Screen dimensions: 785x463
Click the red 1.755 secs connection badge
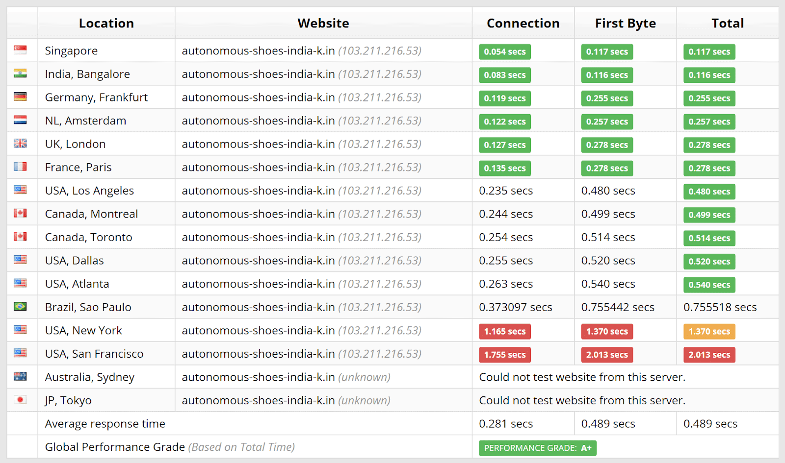tap(505, 354)
